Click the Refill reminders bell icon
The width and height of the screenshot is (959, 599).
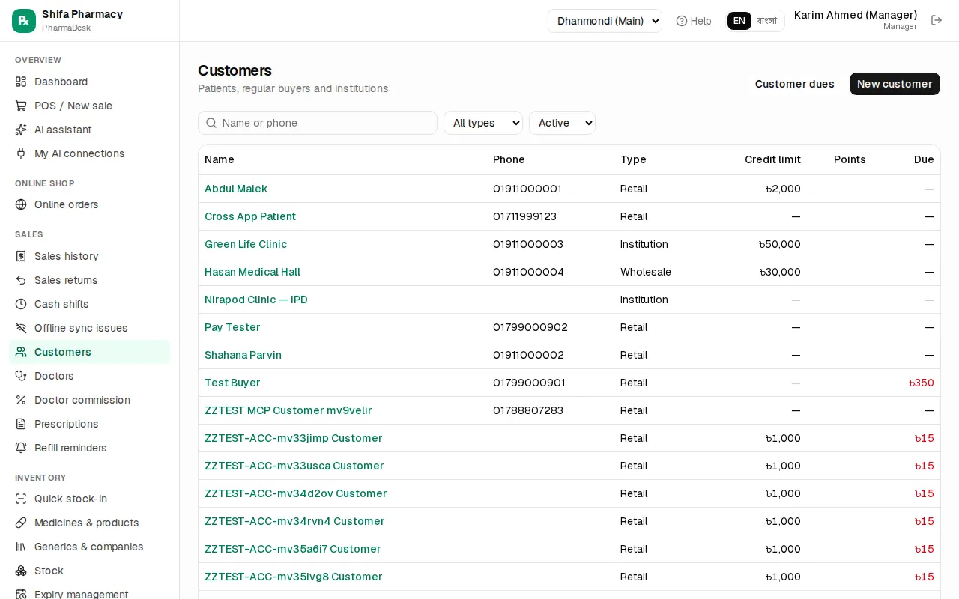point(21,448)
